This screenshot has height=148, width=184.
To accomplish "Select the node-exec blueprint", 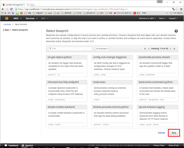I will [112, 91].
